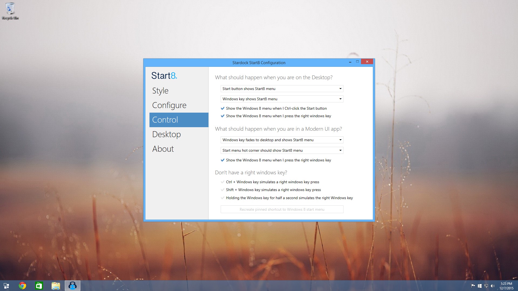Click the Start8 logo in the sidebar
This screenshot has width=518, height=291.
click(x=164, y=76)
